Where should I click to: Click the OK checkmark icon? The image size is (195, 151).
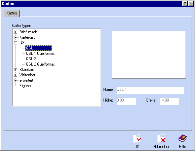[x=137, y=139]
